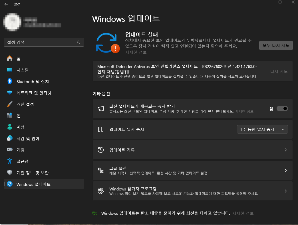
Task: Click the megaphone icon for latest updates
Action: (101, 109)
